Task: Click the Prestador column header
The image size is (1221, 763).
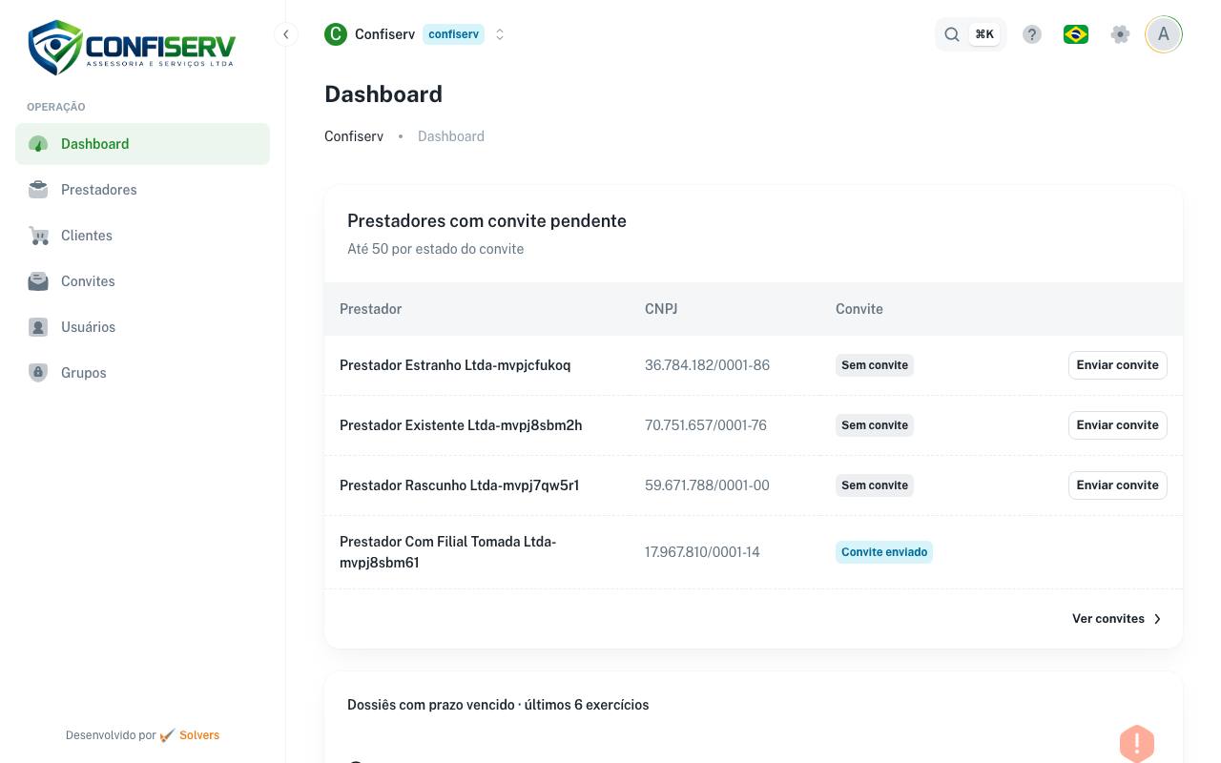Action: [x=370, y=309]
